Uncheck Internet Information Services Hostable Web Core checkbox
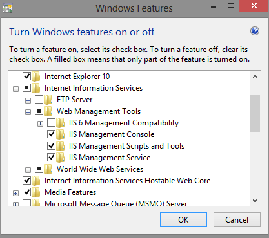The height and width of the screenshot is (238, 269). pos(26,181)
